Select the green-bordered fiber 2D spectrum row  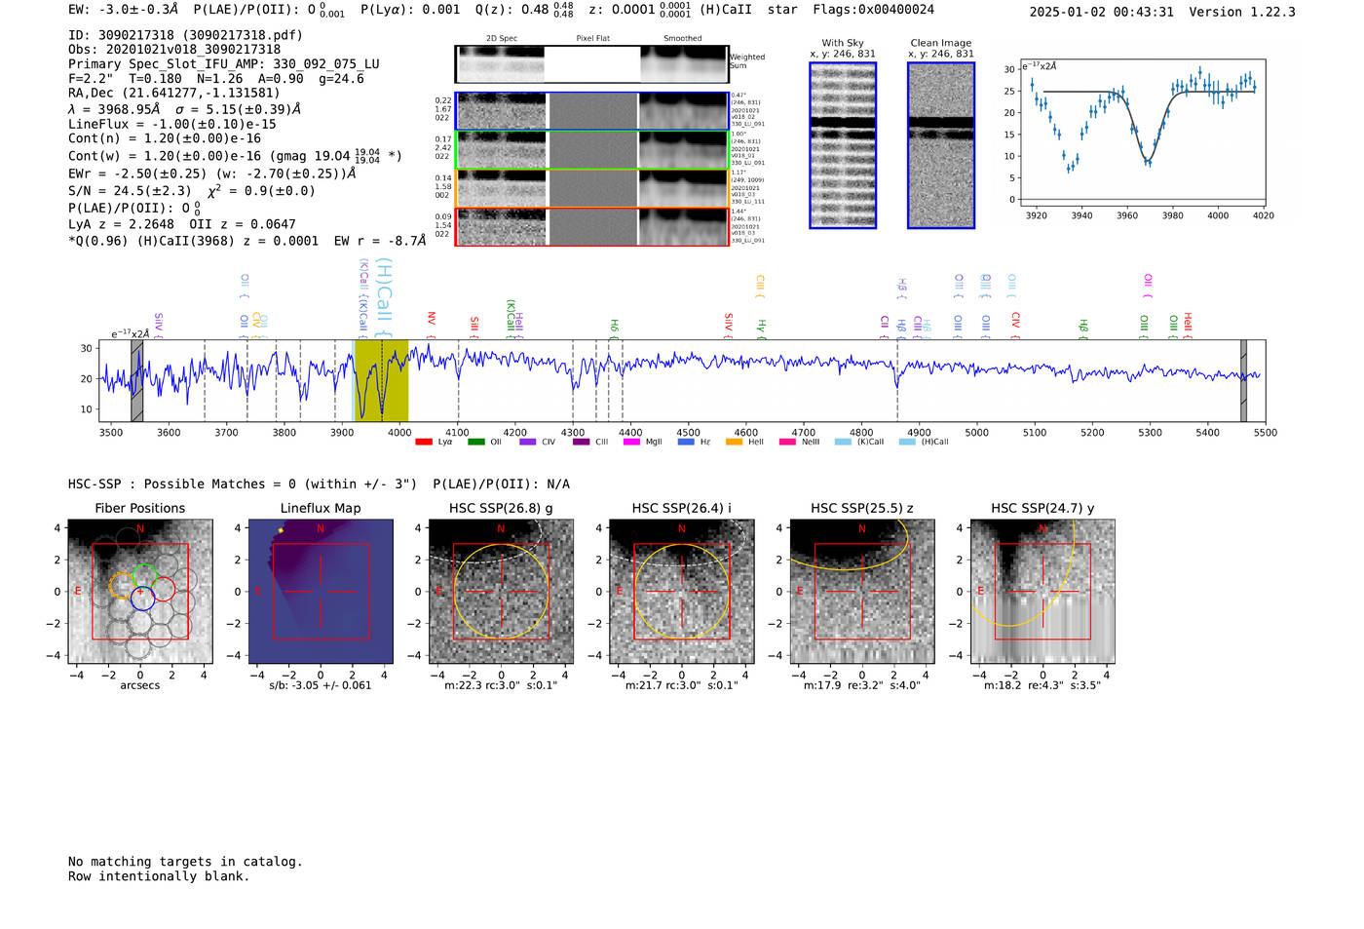592,150
